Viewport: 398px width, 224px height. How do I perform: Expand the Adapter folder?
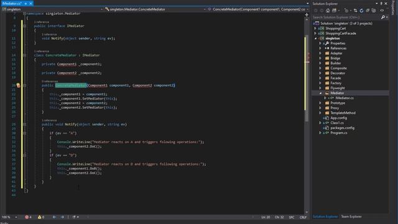(320, 54)
